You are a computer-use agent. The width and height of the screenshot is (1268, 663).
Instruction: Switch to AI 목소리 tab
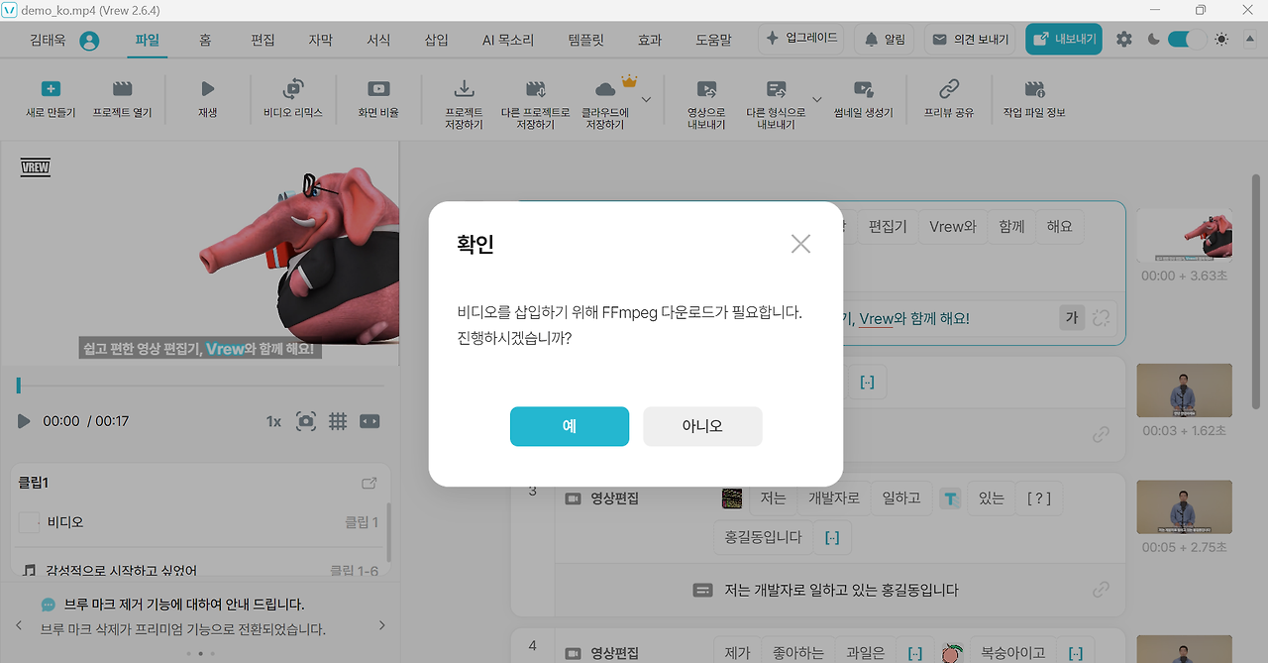coord(507,40)
